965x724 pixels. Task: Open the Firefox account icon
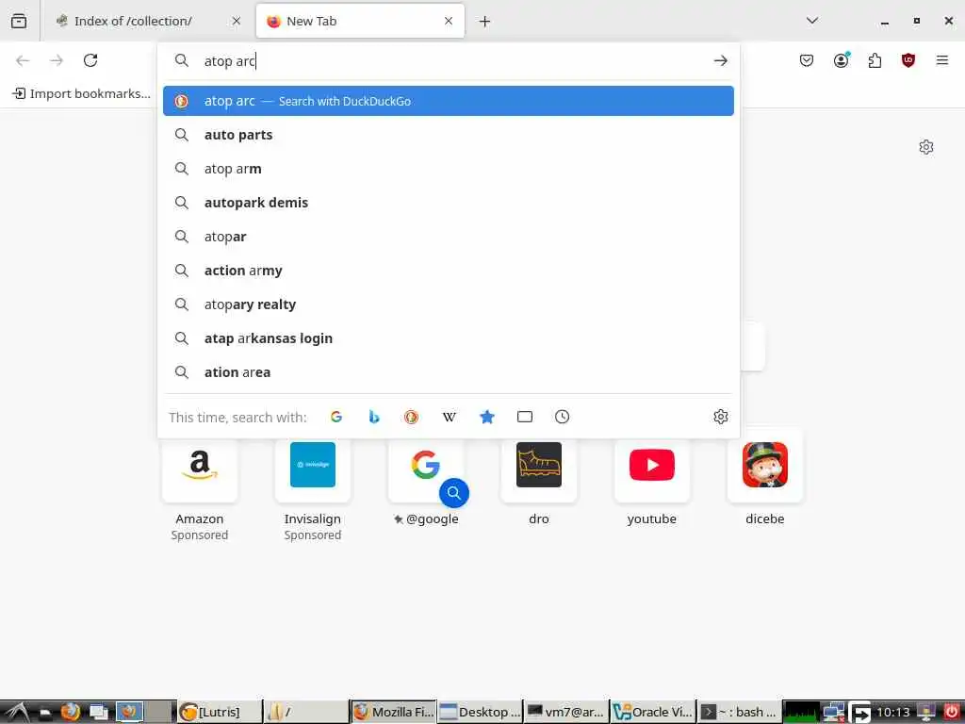coord(842,60)
